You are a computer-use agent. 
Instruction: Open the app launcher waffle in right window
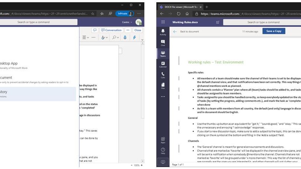(163, 22)
